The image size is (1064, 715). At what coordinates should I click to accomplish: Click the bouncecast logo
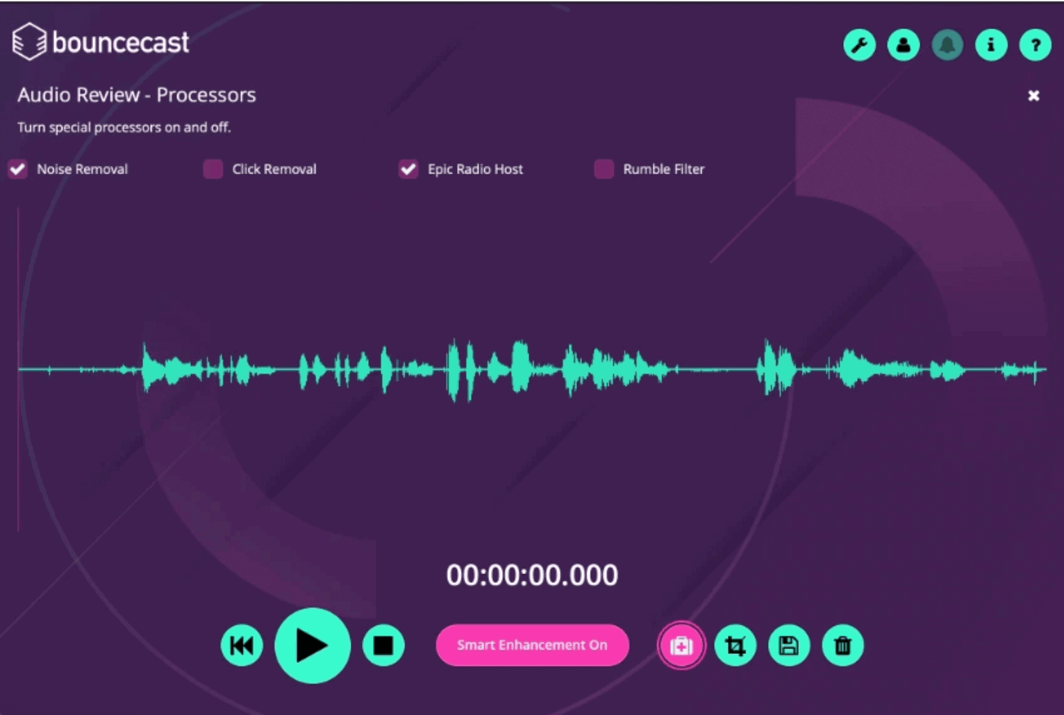click(101, 42)
